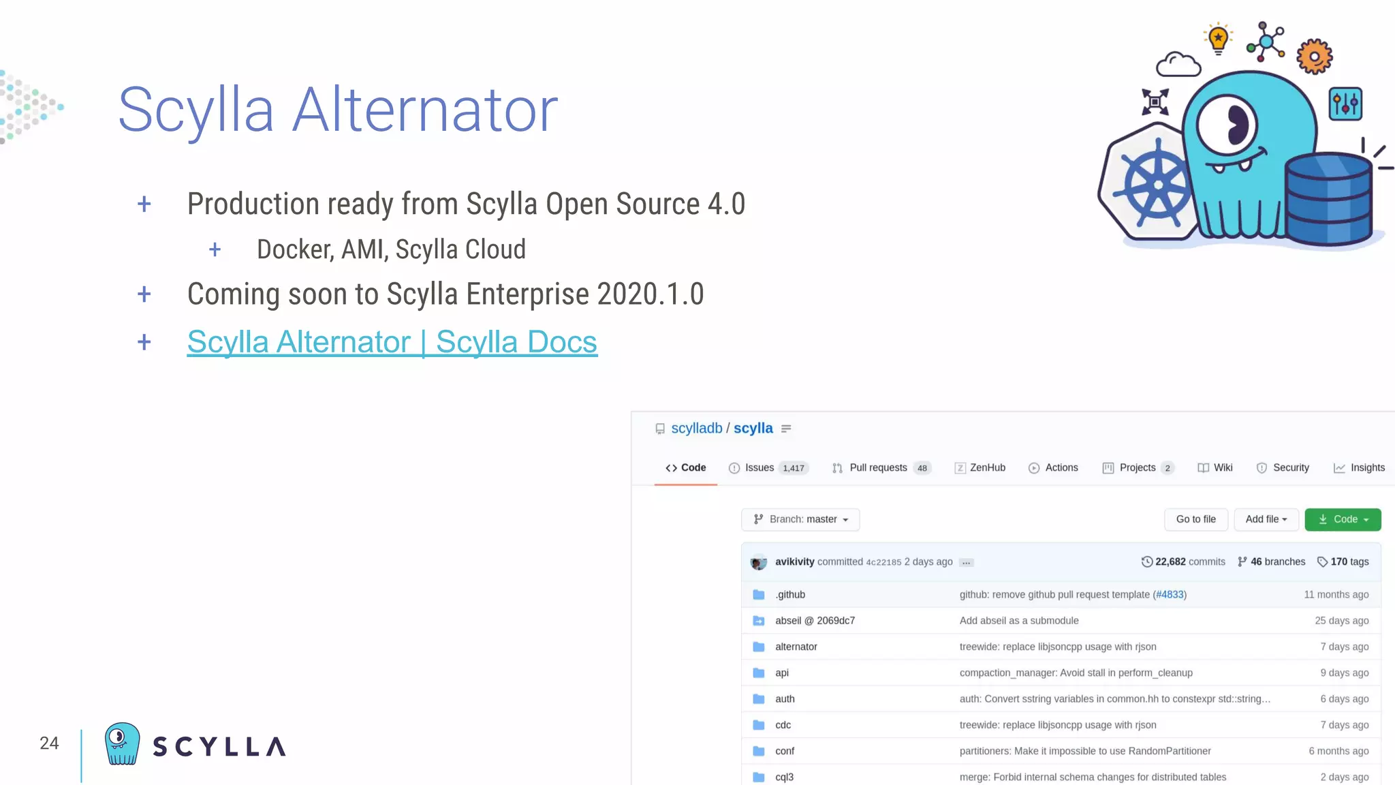
Task: Click the Scylla logo at slide bottom
Action: 195,745
